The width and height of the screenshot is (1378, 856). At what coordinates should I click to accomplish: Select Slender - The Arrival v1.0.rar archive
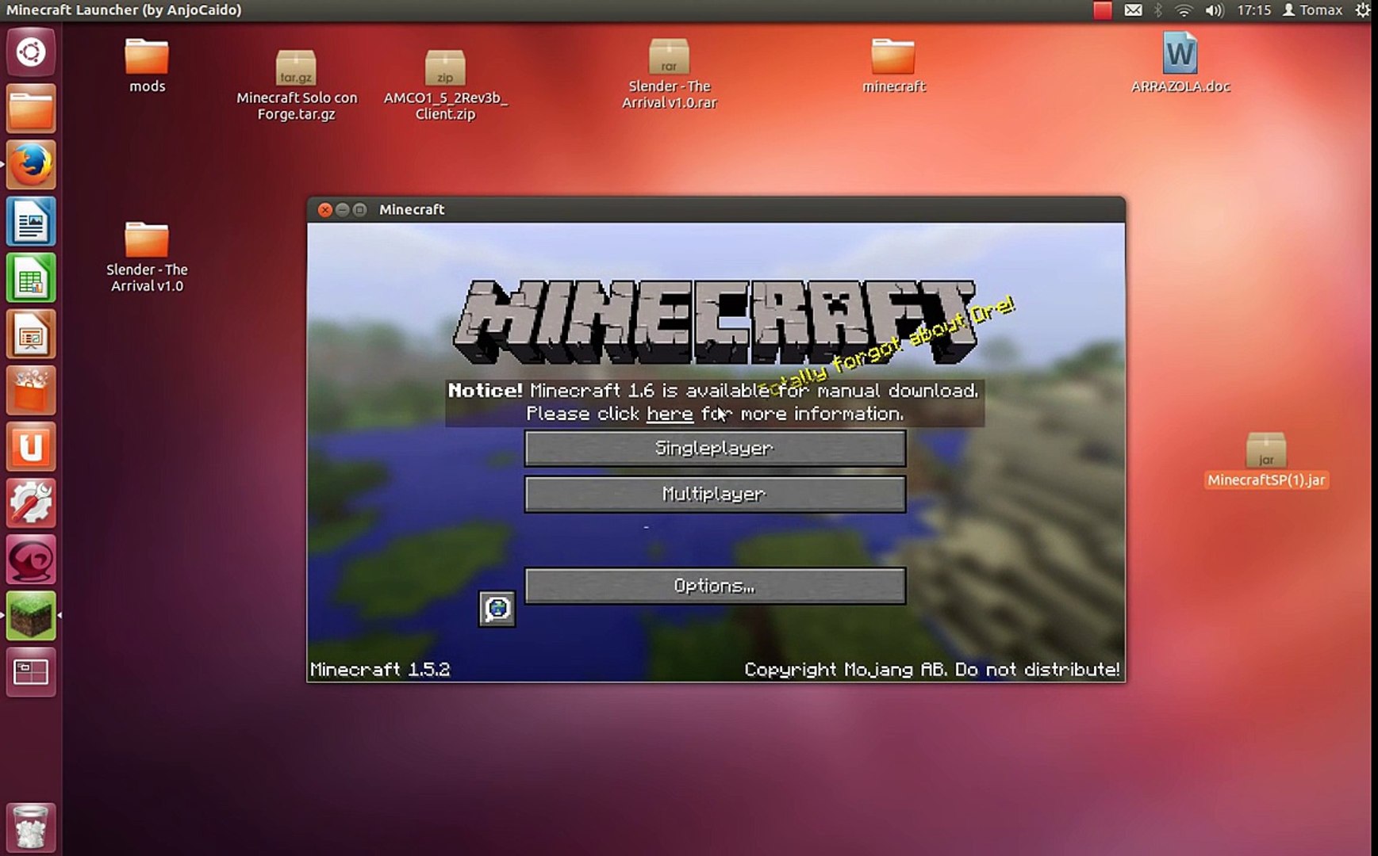[x=669, y=74]
